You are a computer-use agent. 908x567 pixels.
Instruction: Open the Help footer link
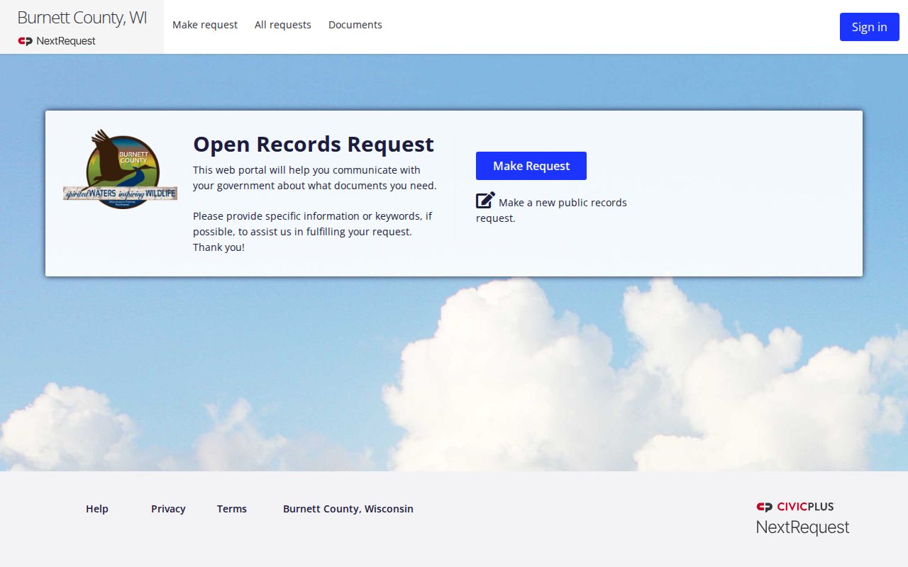click(x=97, y=509)
